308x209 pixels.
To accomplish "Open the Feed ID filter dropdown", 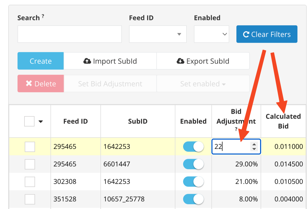I will (158, 34).
